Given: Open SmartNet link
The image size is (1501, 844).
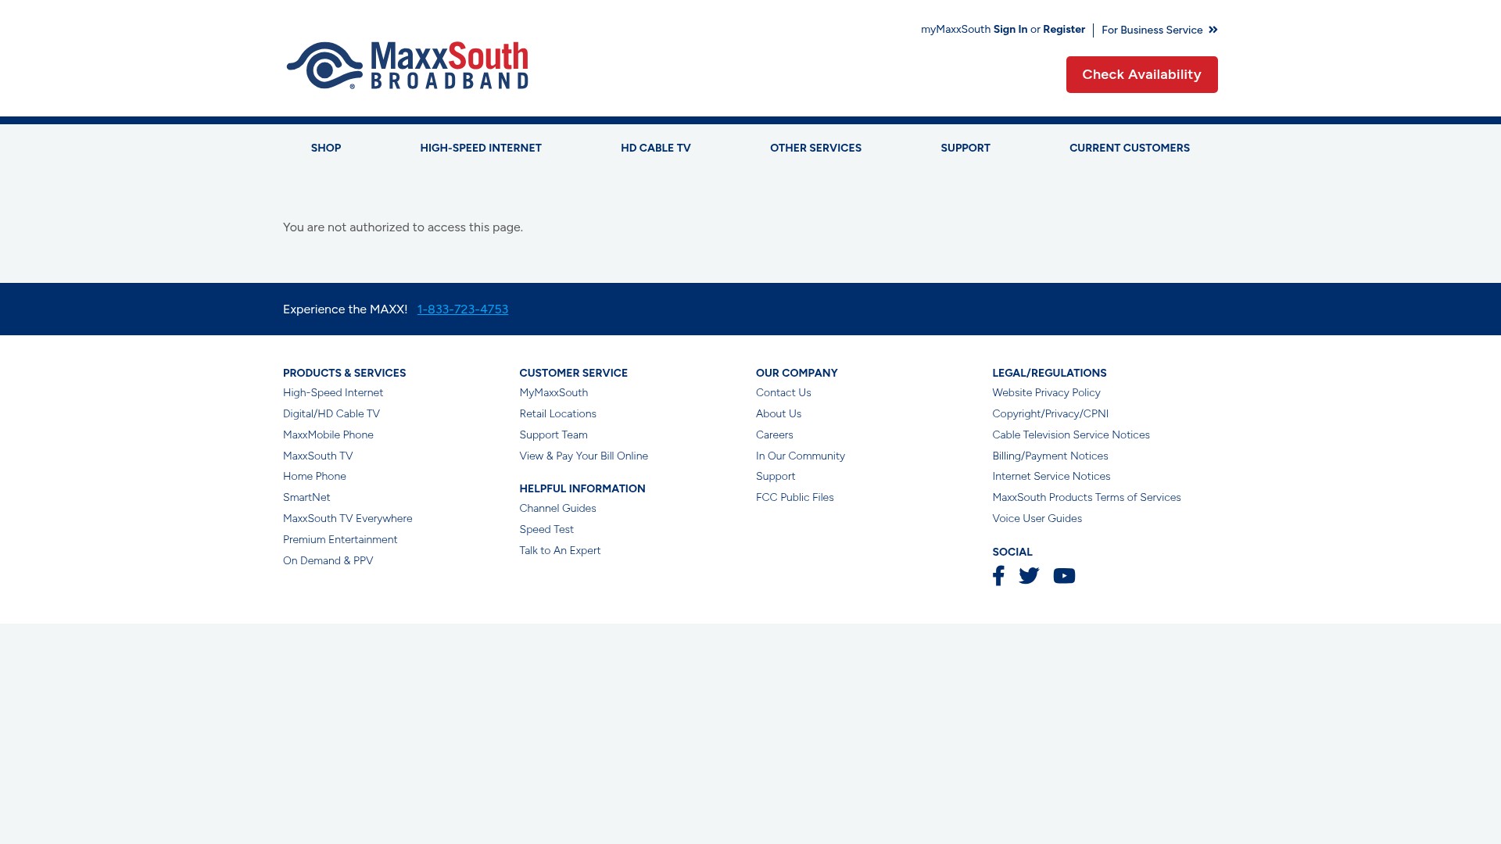Looking at the screenshot, I should coord(306,498).
